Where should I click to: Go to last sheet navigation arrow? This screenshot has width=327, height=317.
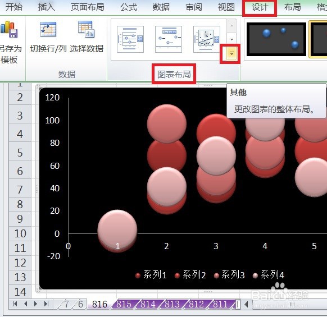pyautogui.click(x=46, y=304)
